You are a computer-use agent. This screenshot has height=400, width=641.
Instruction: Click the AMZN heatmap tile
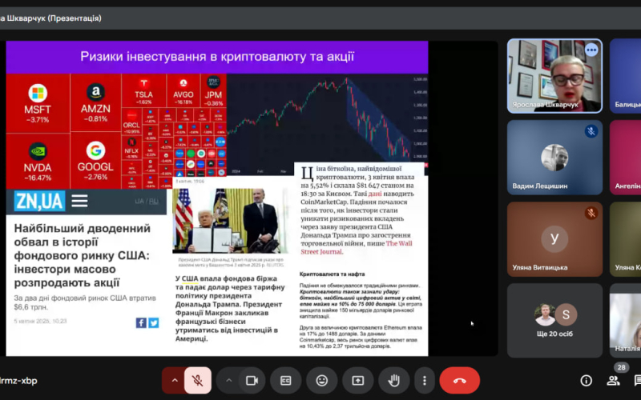(x=95, y=103)
